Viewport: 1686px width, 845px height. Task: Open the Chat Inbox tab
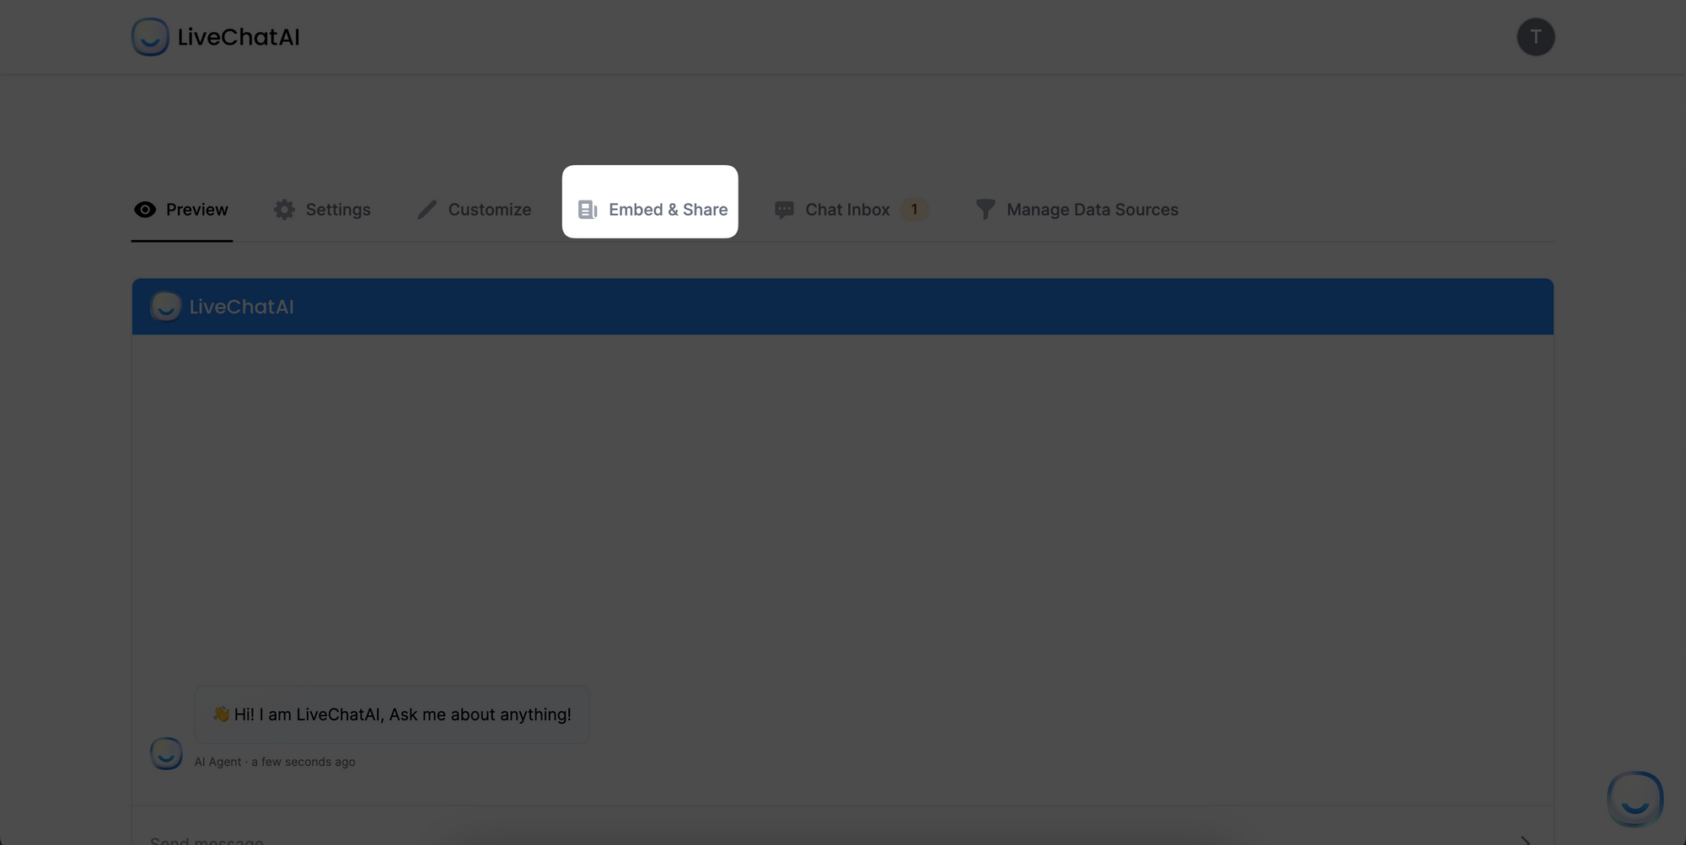click(x=851, y=210)
